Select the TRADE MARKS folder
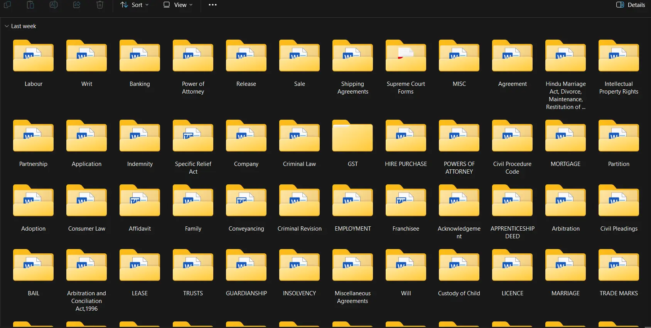Screen dimensions: 651x328 (619, 266)
